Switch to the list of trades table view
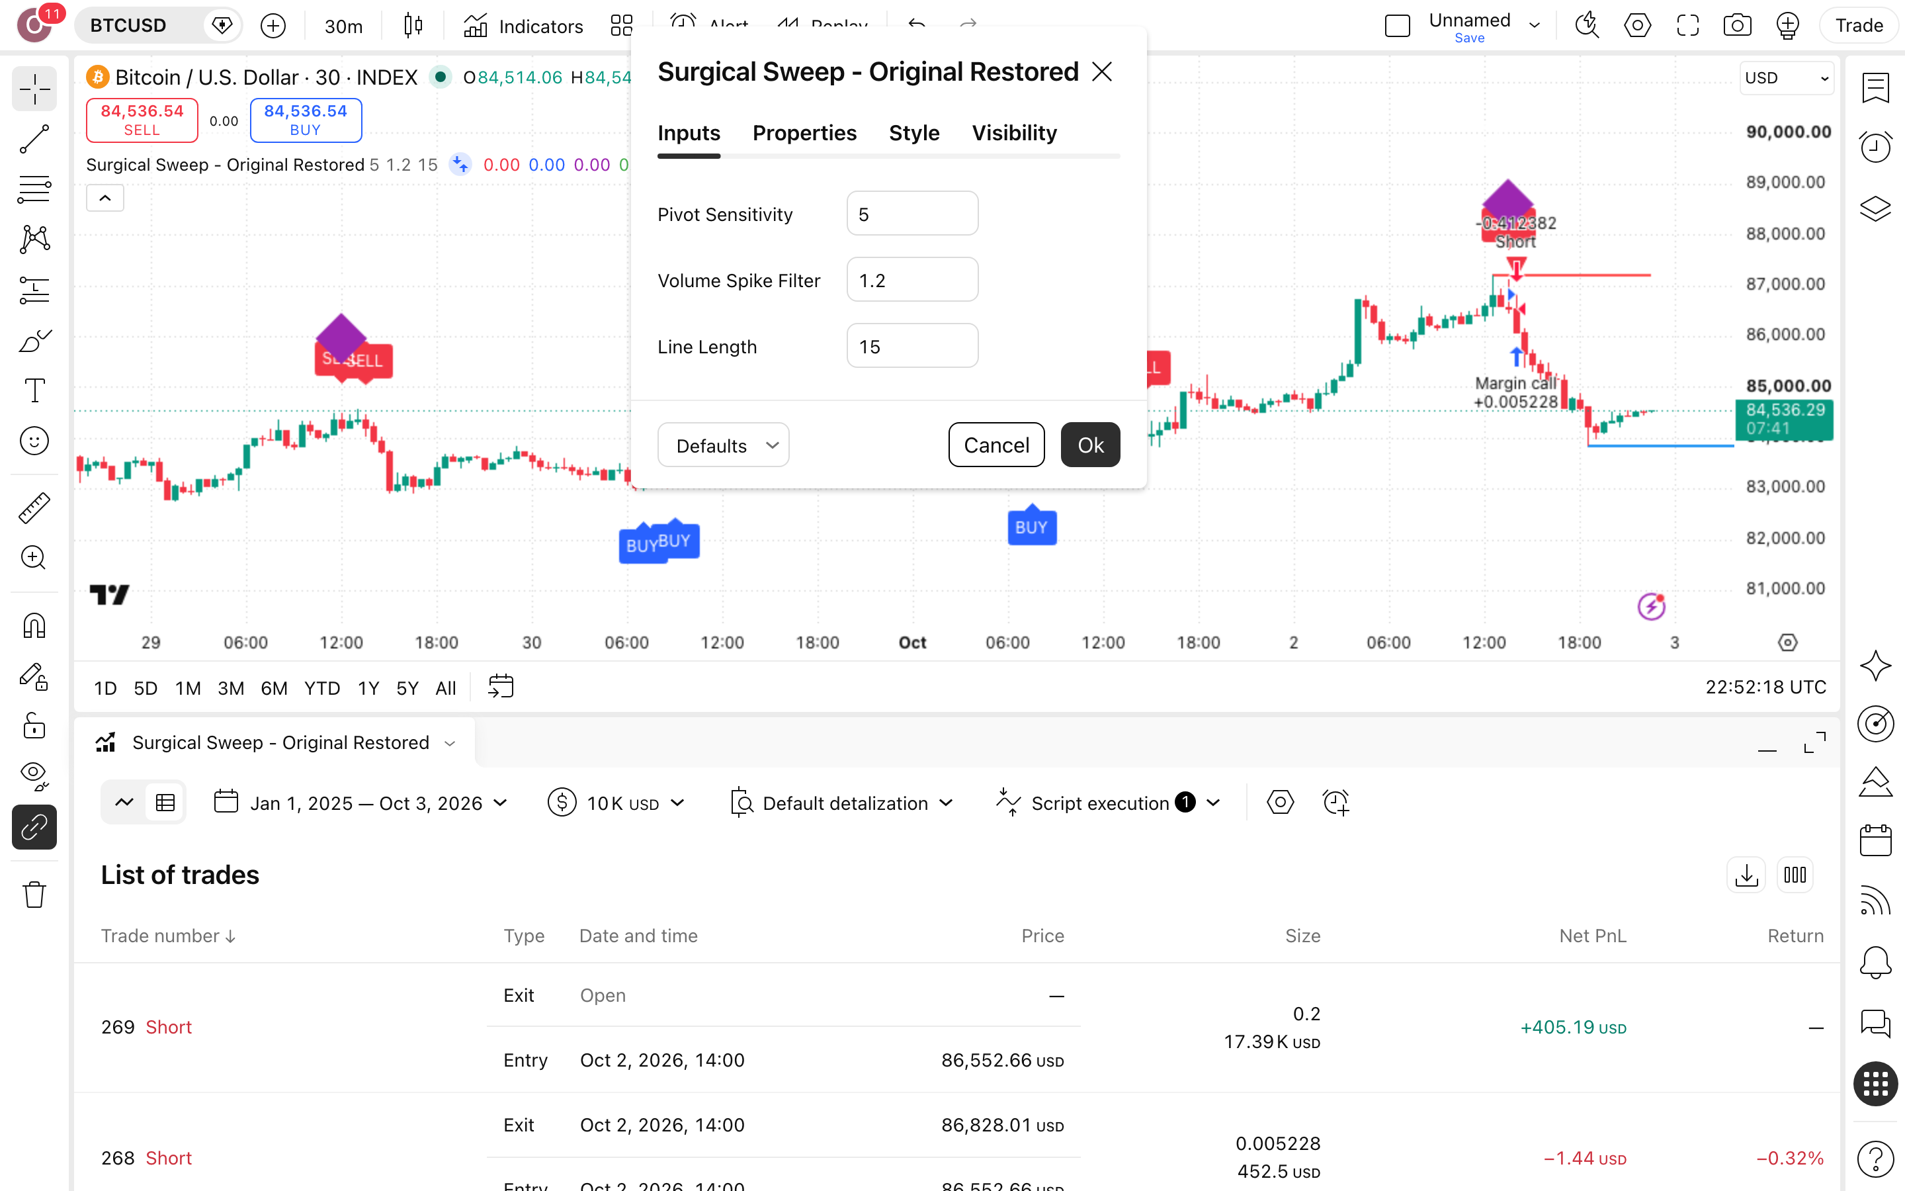1905x1191 pixels. pos(165,803)
